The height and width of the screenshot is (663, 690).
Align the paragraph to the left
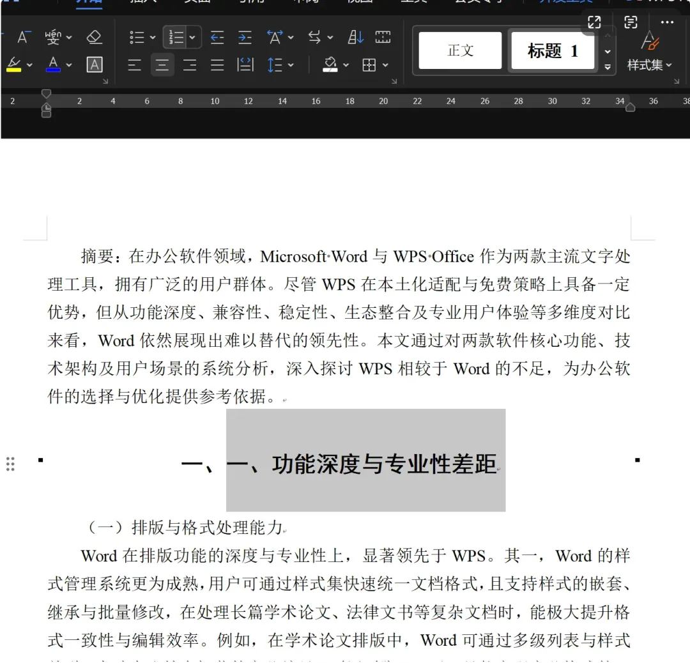point(134,65)
